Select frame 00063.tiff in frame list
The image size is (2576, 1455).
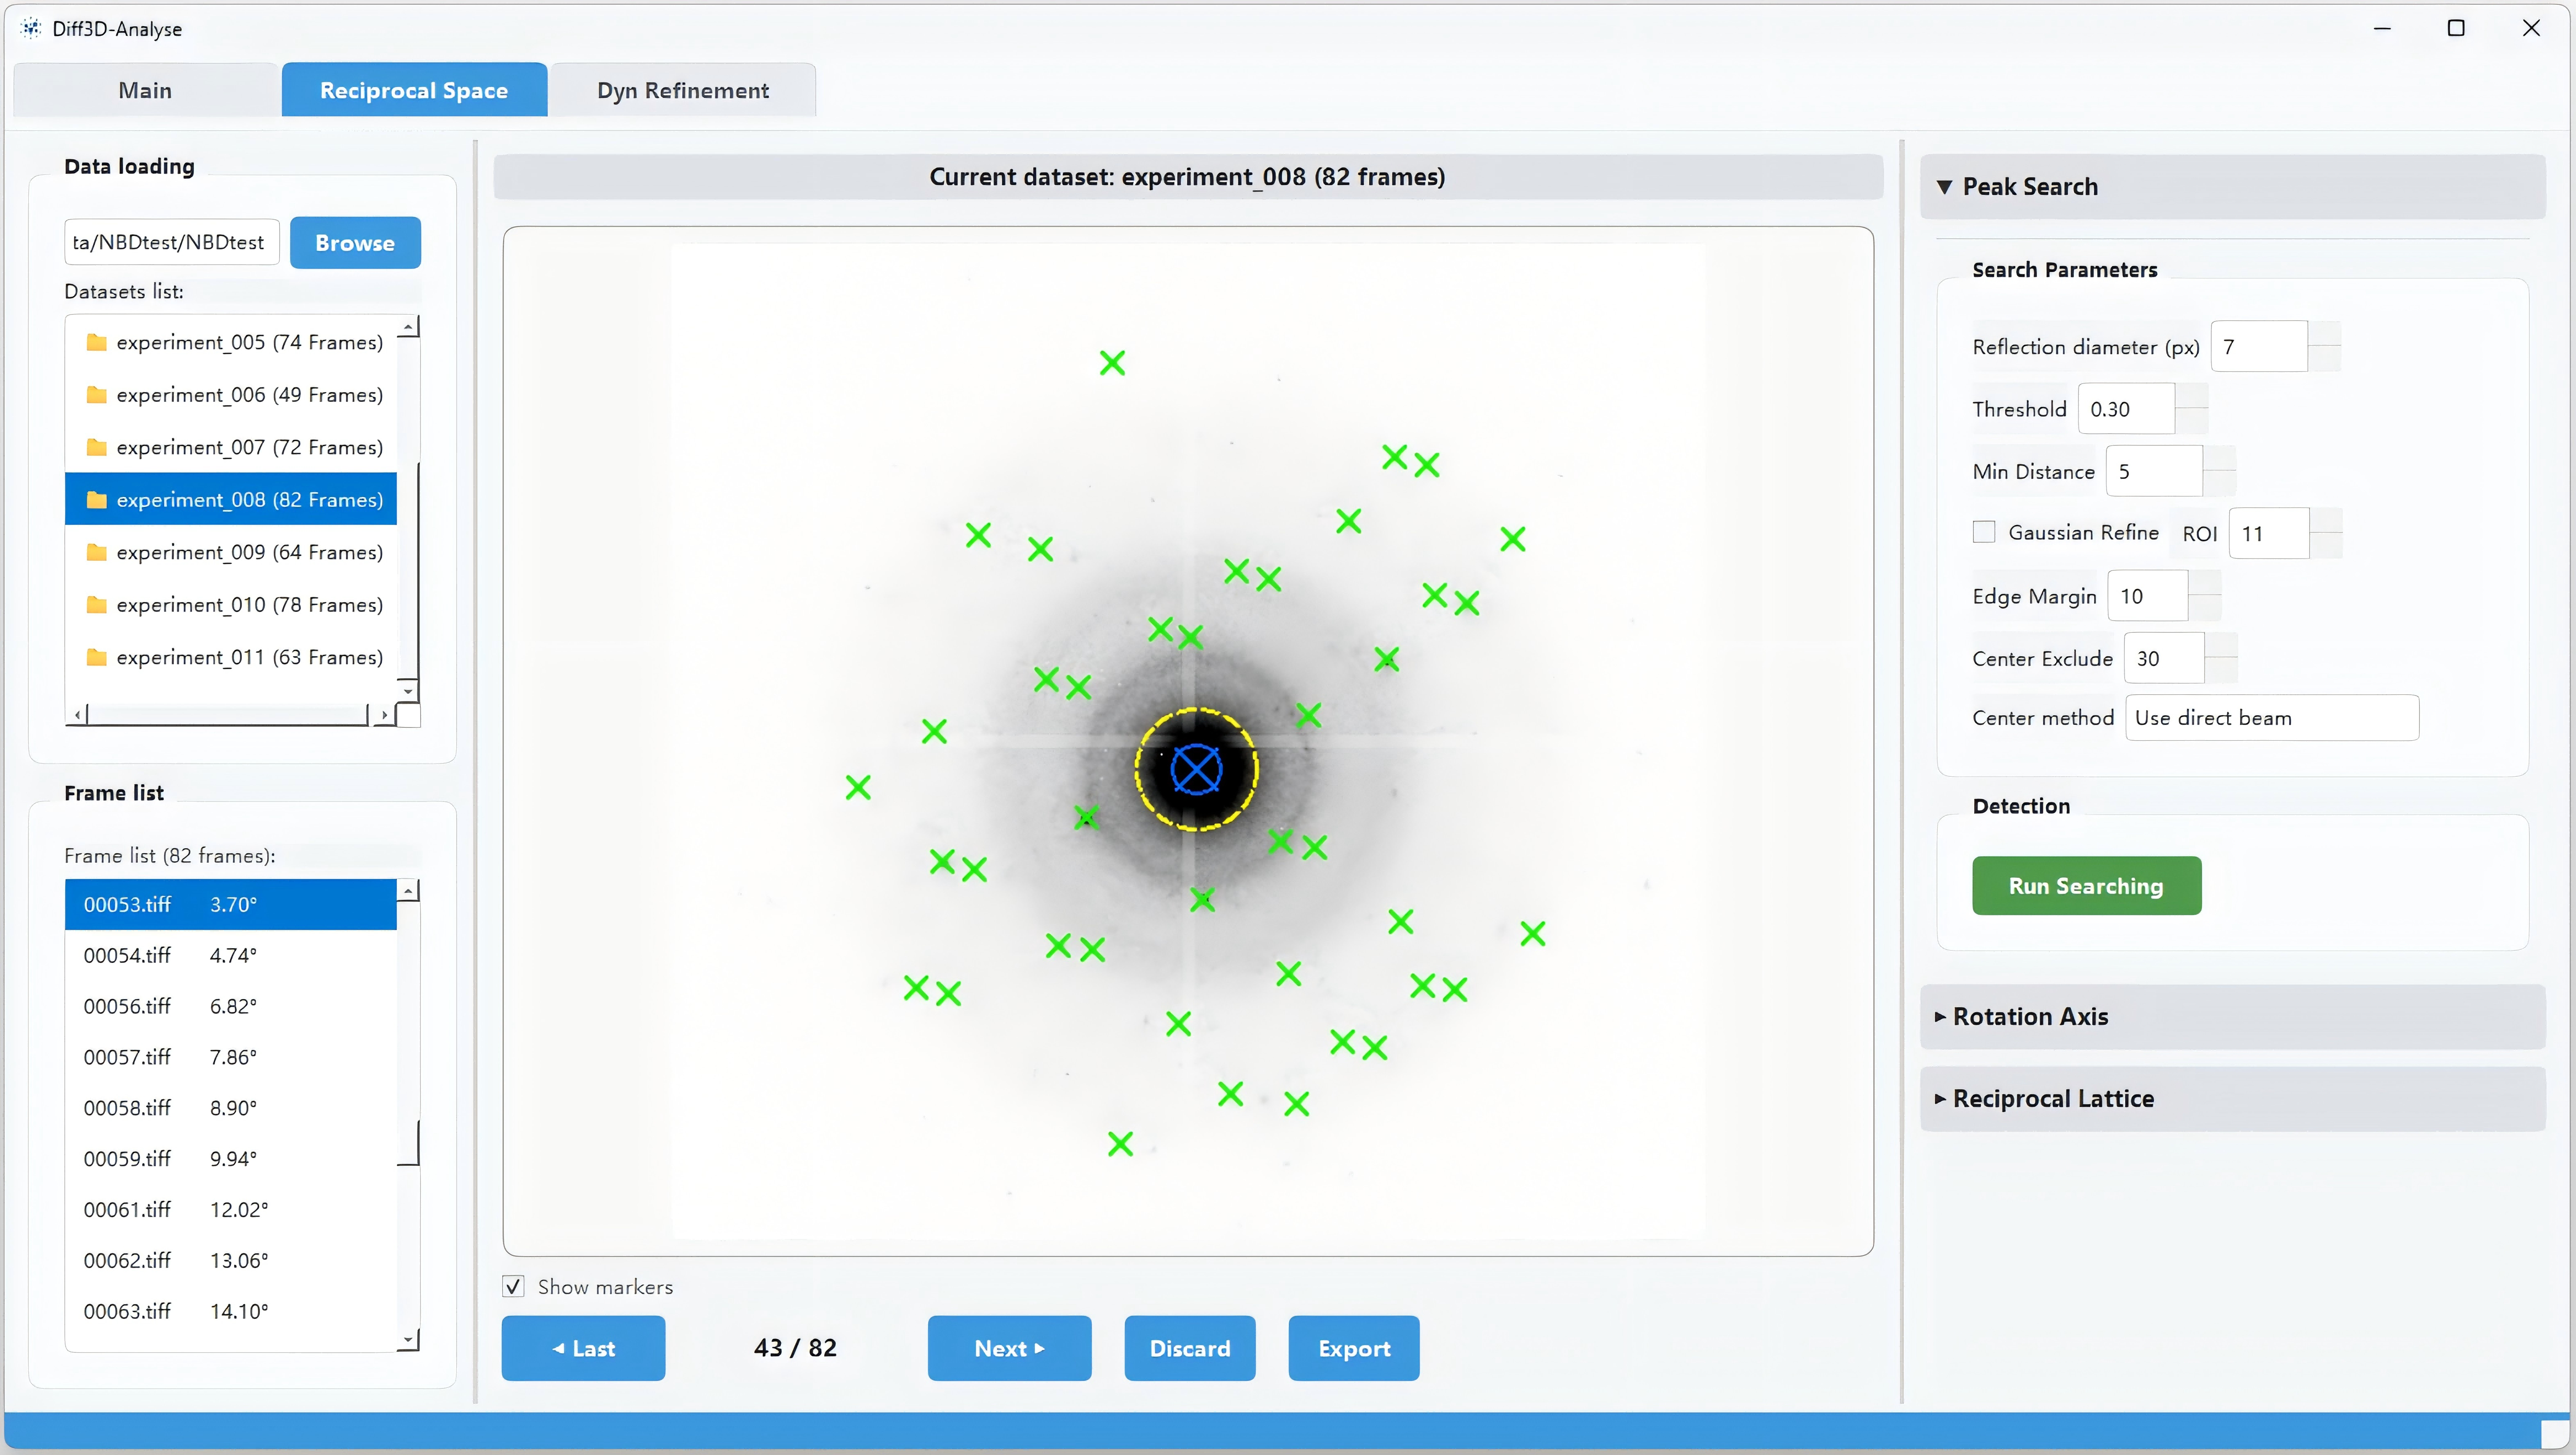point(231,1312)
